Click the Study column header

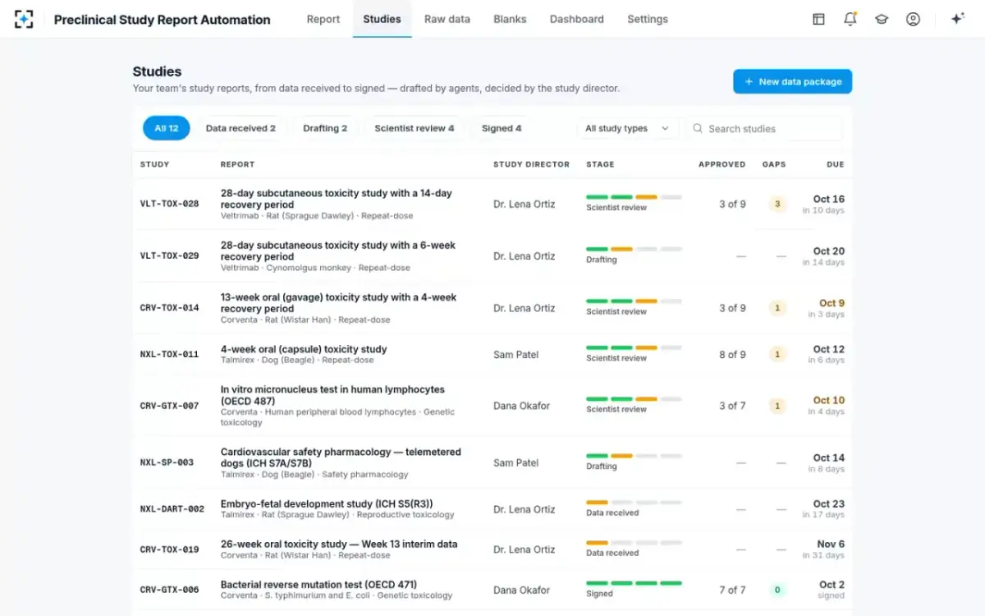[x=154, y=164]
